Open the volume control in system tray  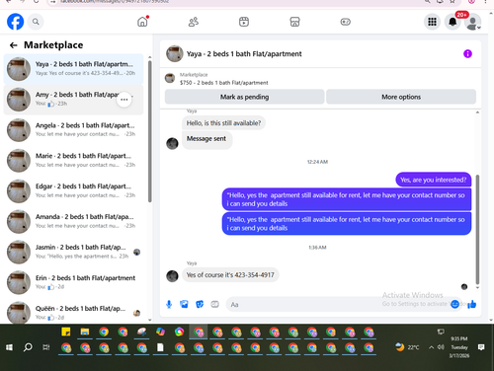441,347
